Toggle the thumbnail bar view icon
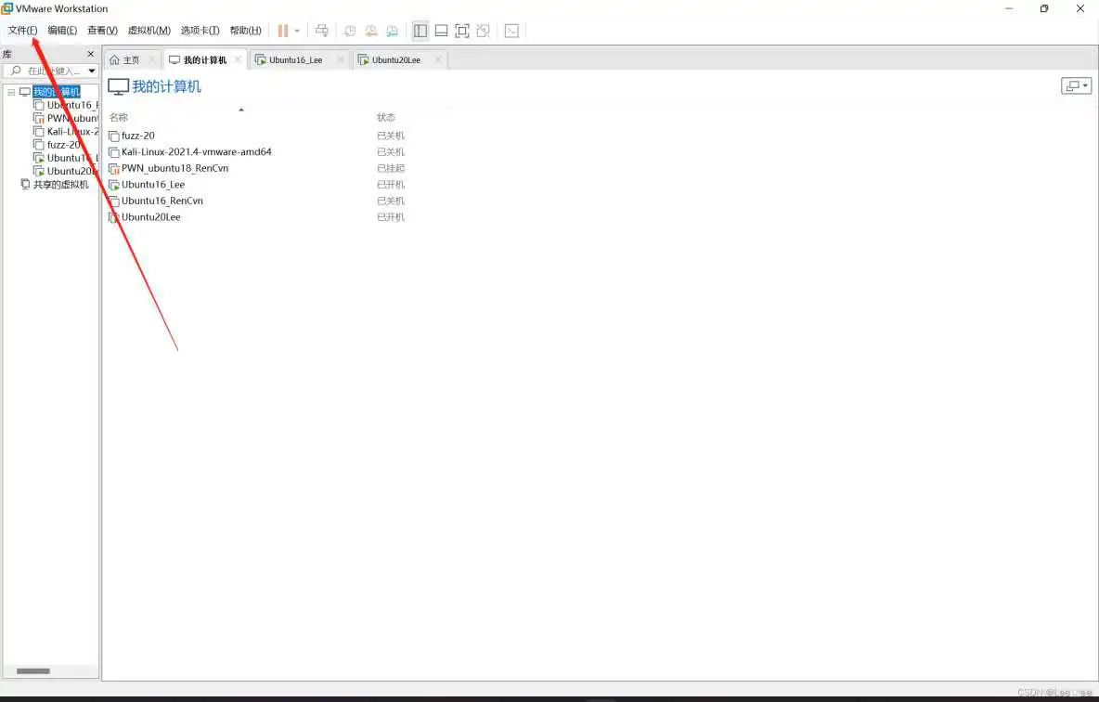1099x702 pixels. [441, 31]
